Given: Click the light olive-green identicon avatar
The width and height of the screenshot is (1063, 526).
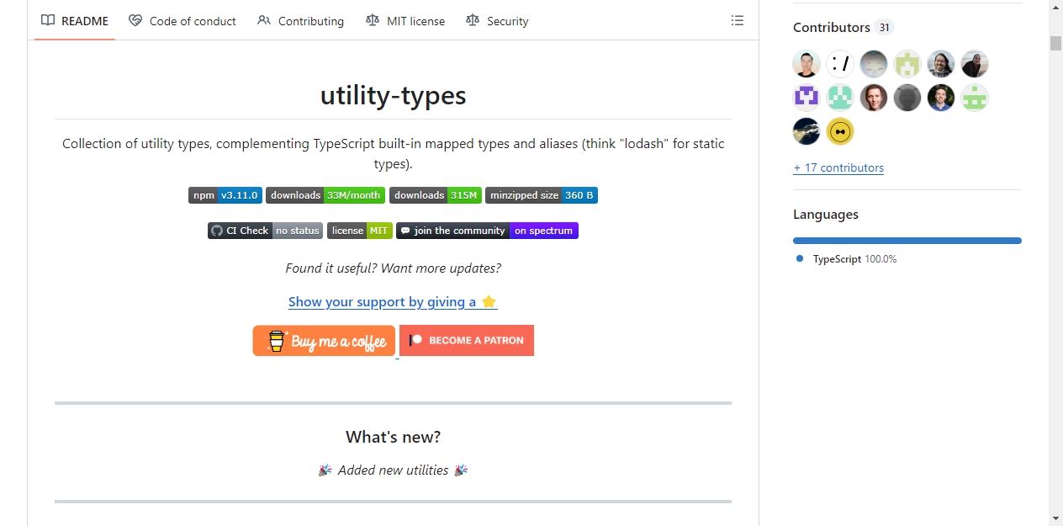Looking at the screenshot, I should (x=907, y=64).
